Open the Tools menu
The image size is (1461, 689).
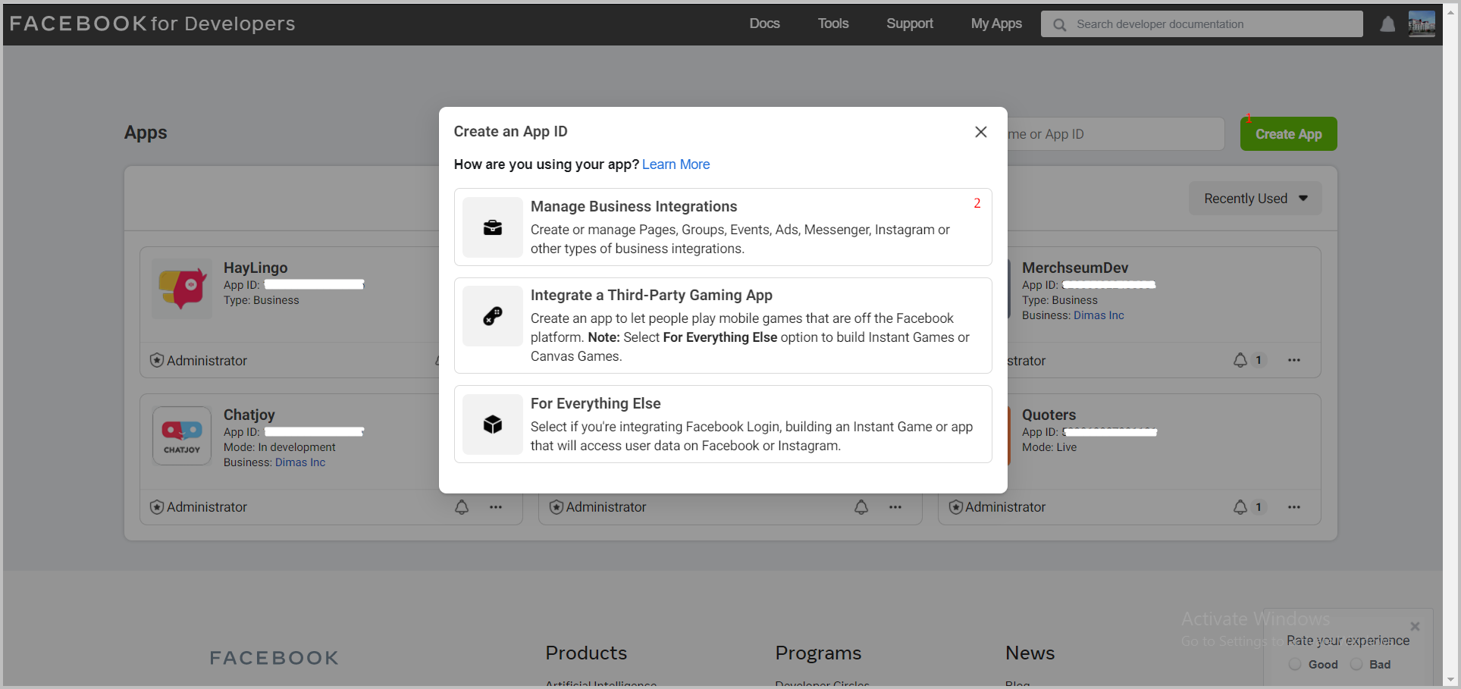pos(833,23)
